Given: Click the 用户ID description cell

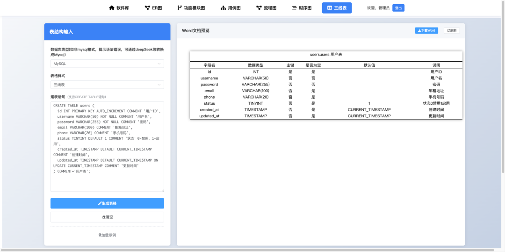Looking at the screenshot, I should pyautogui.click(x=436, y=72).
